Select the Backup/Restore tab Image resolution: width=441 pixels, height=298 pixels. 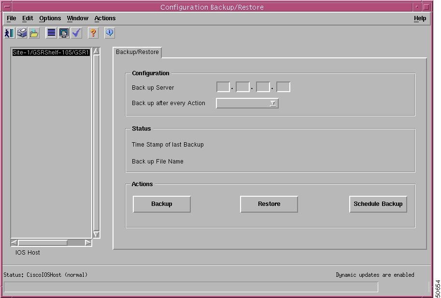click(x=137, y=52)
